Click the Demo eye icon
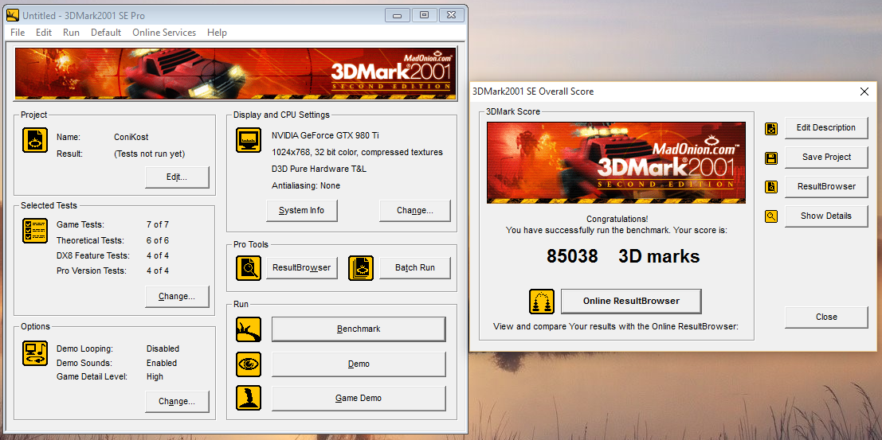This screenshot has height=440, width=882. 248,364
